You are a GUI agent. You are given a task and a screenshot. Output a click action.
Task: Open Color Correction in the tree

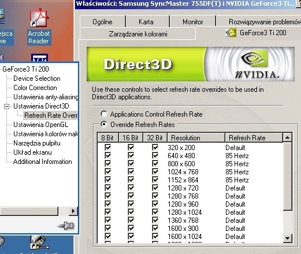click(35, 88)
